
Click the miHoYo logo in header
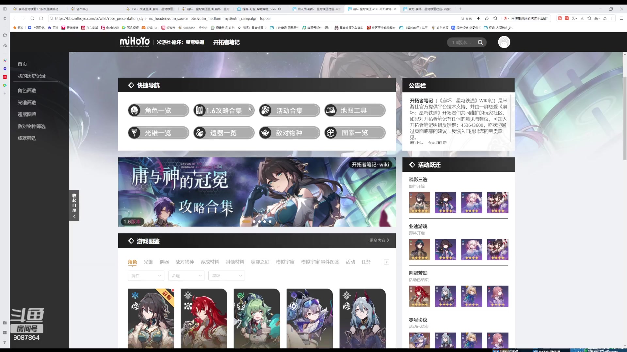(135, 42)
